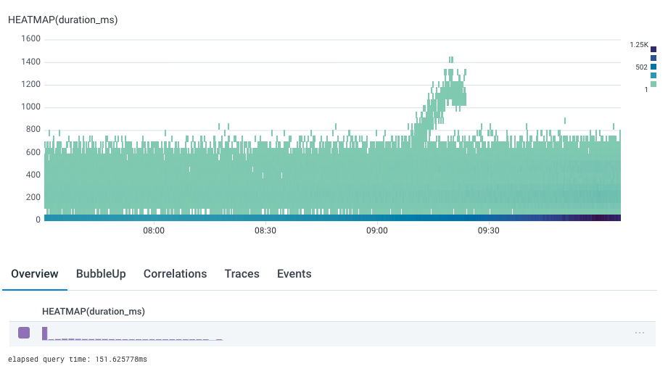Screen dimensions: 668x382
Task: Open the Correlations tab
Action: [x=175, y=274]
